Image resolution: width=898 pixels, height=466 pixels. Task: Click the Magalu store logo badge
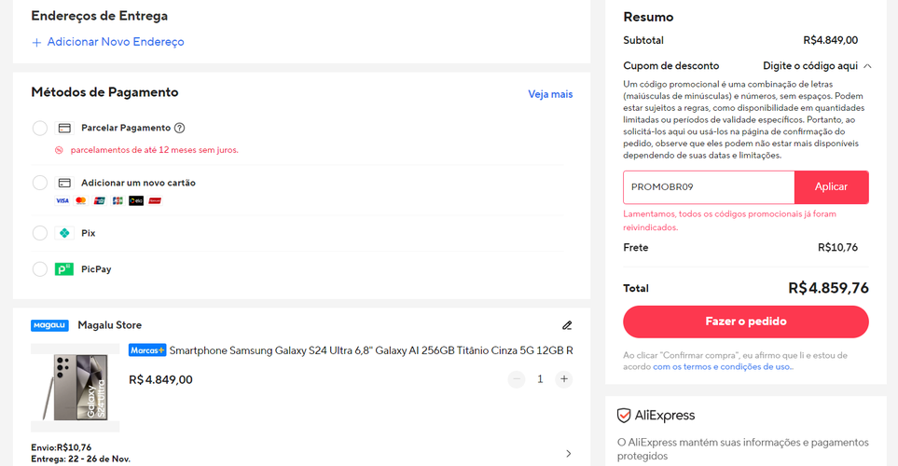49,325
